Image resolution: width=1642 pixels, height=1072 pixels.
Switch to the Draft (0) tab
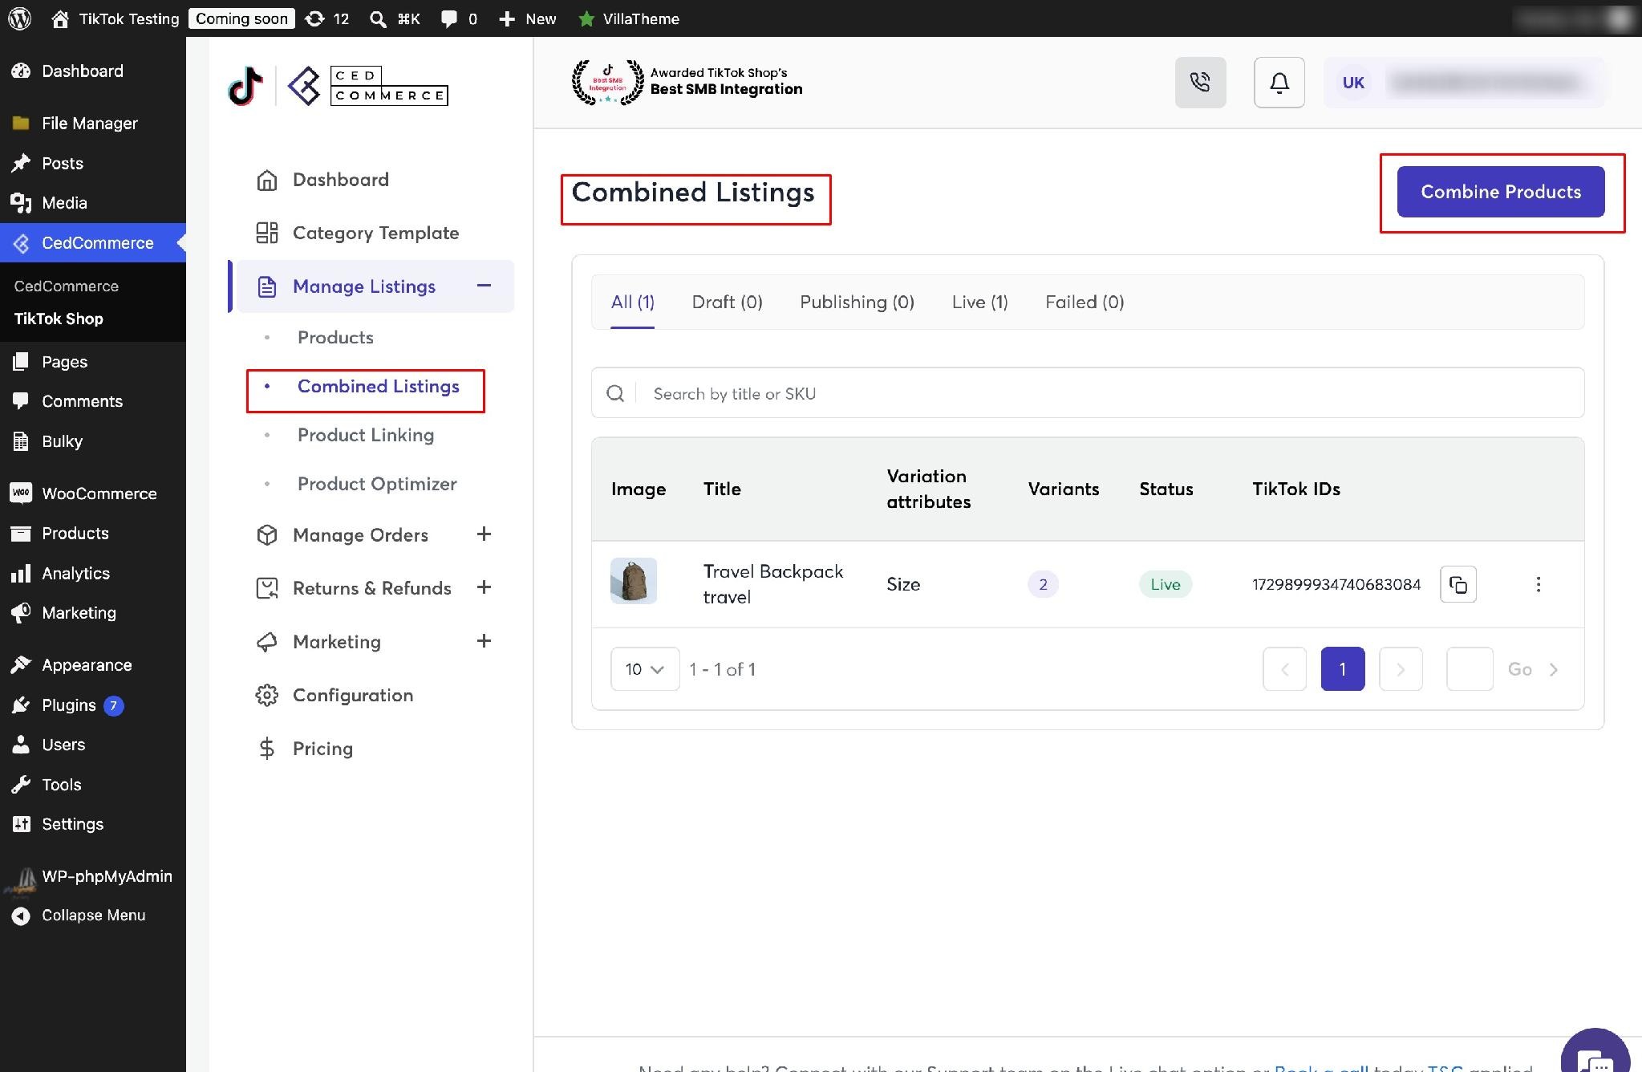(x=727, y=302)
